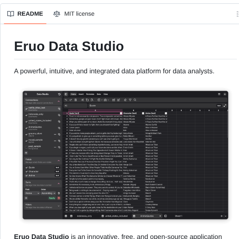
Task: Click the Save icon in the toolbar
Action: point(75,100)
